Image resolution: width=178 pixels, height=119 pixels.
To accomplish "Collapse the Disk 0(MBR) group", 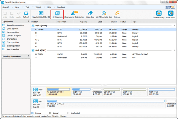I will (175, 25).
